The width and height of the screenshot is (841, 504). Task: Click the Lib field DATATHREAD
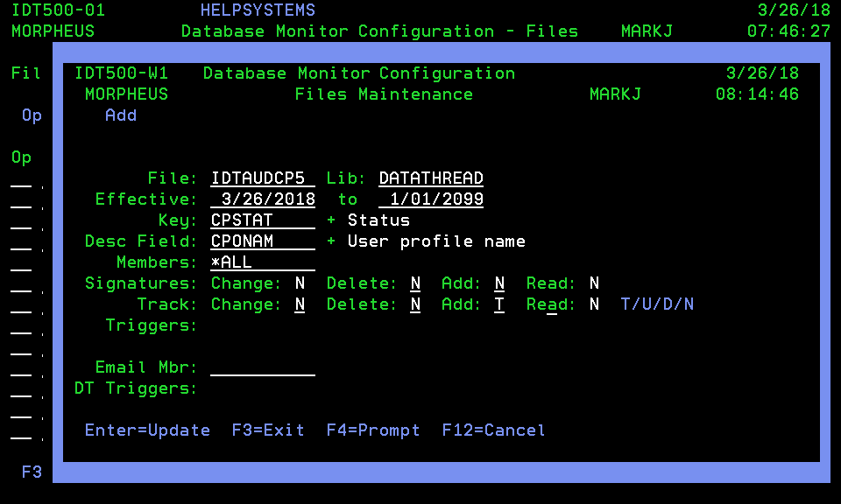click(431, 178)
